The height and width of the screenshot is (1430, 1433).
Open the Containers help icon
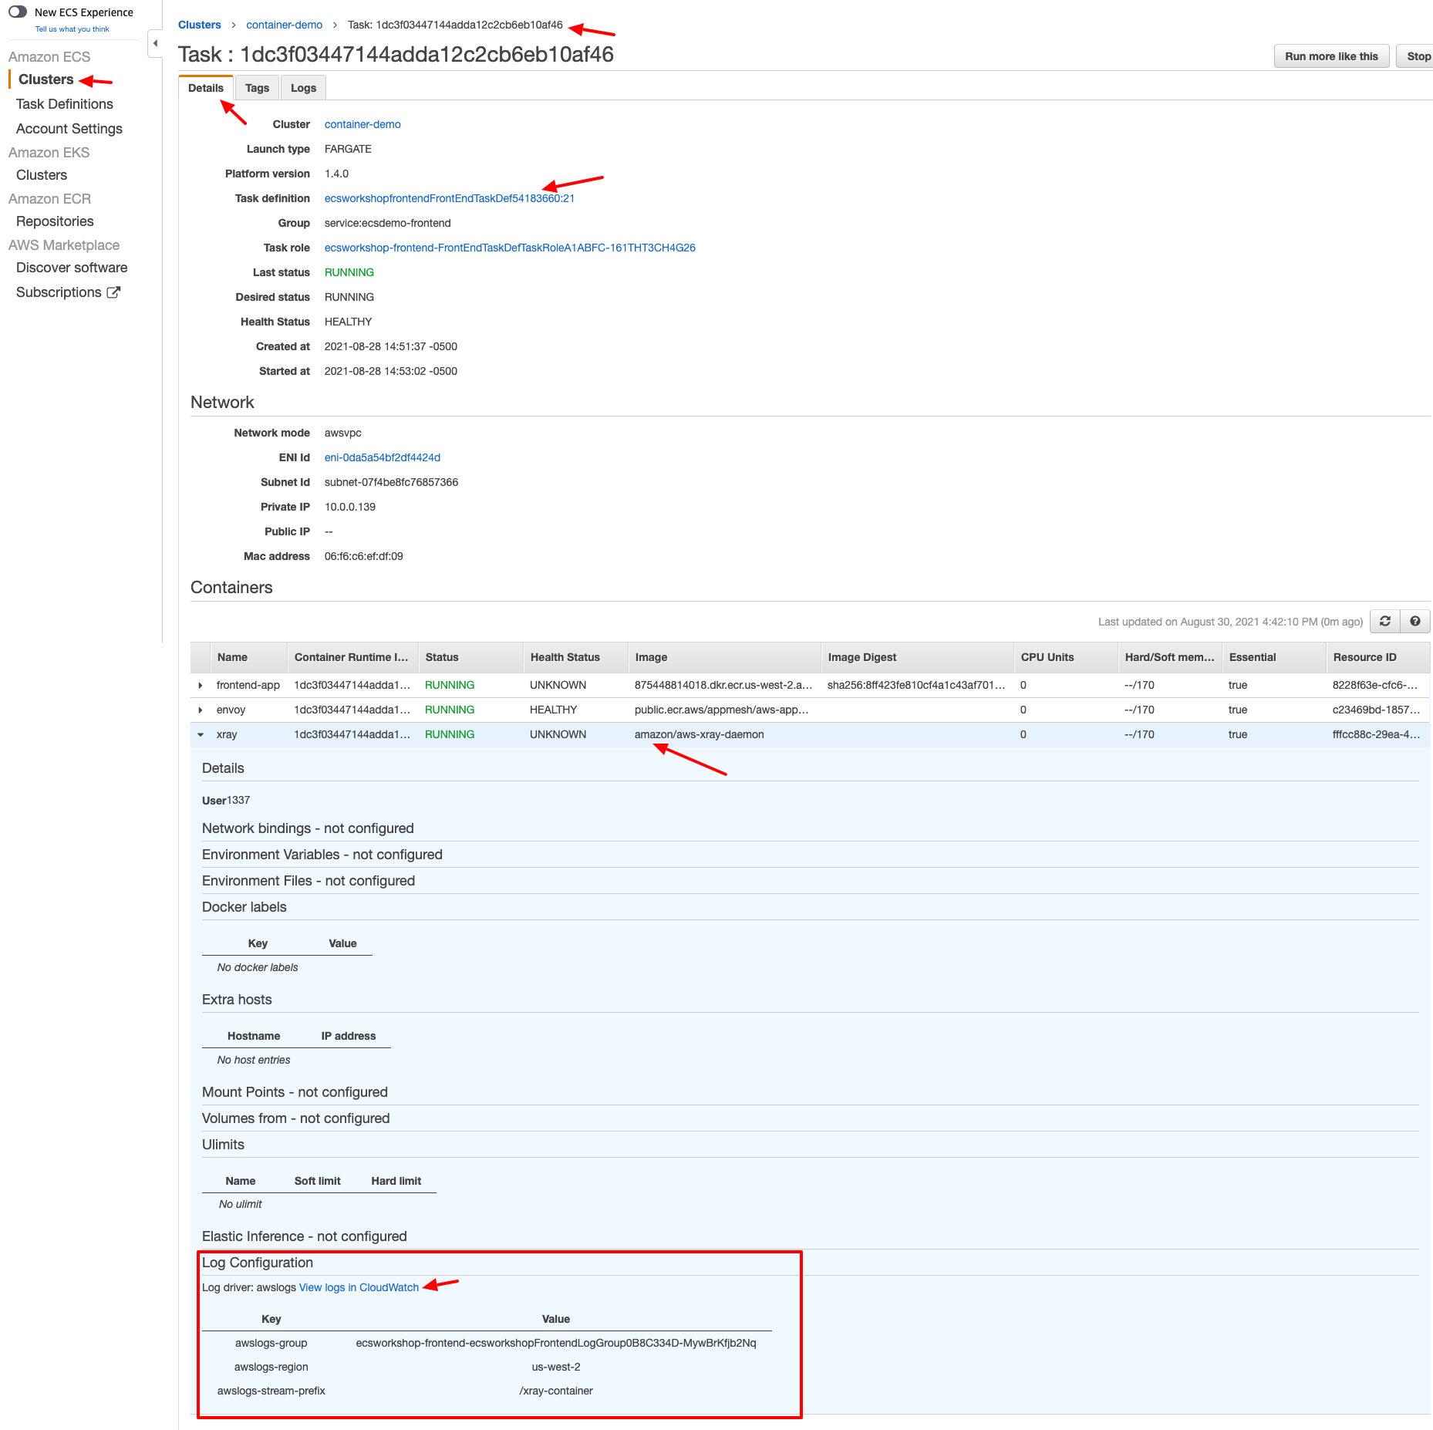1414,622
